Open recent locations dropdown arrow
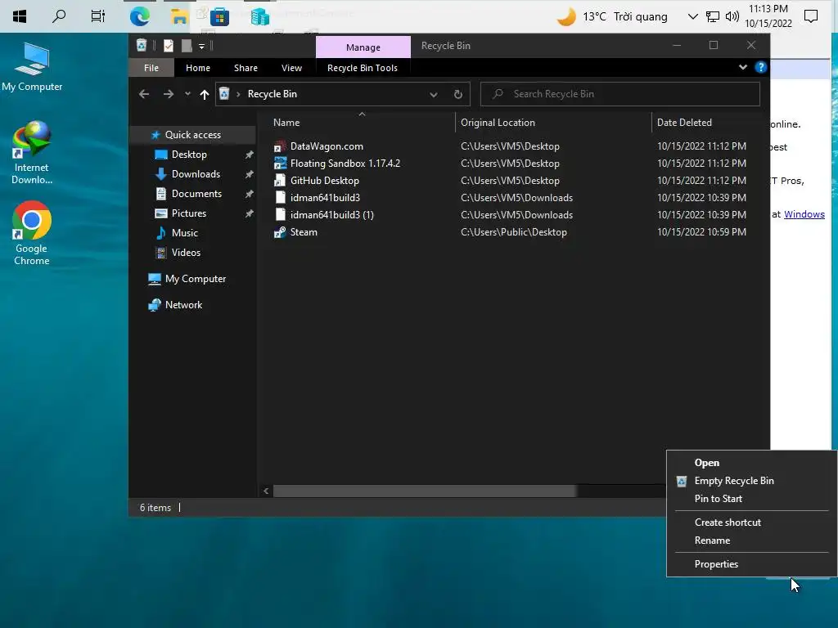This screenshot has height=628, width=838. [187, 94]
